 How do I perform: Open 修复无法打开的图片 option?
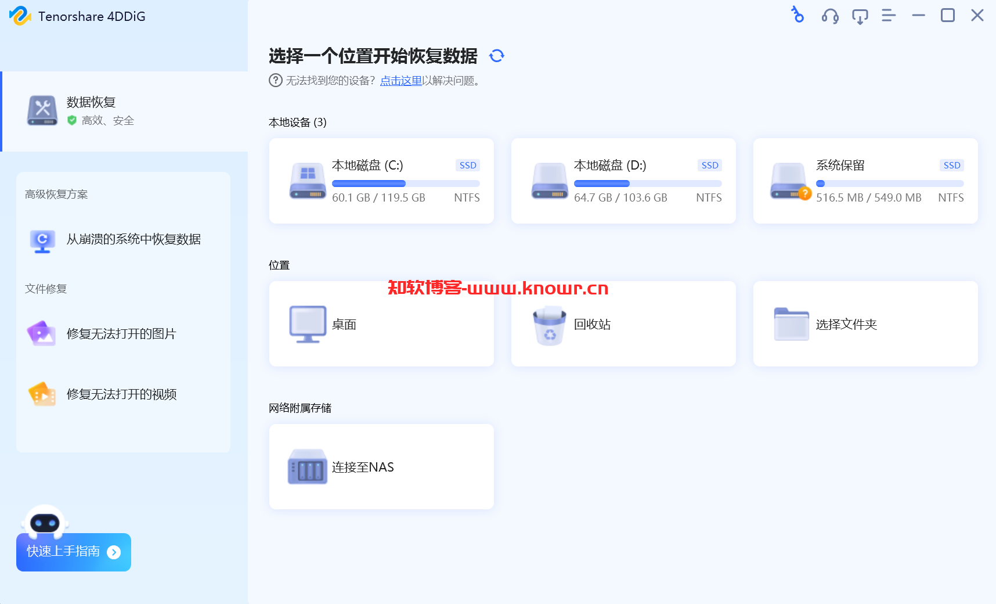click(123, 334)
